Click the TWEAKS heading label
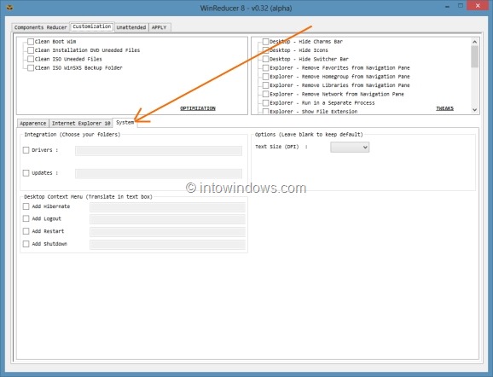The width and height of the screenshot is (493, 377). (x=445, y=108)
